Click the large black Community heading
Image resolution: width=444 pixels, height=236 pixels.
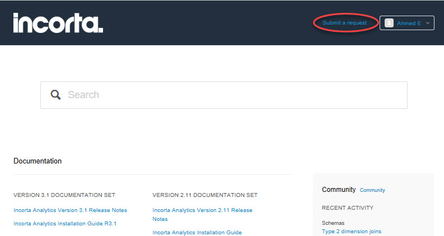coord(339,190)
